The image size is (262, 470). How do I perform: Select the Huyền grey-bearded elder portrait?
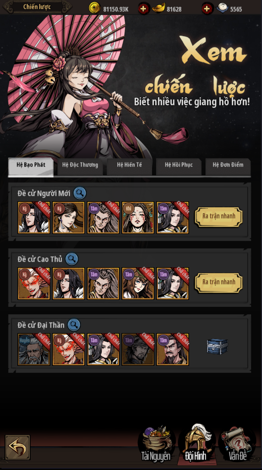point(34,350)
